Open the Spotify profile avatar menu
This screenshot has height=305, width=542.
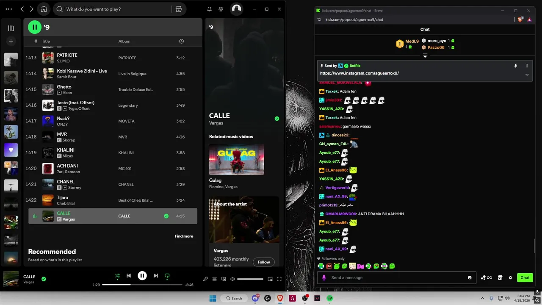236,8
